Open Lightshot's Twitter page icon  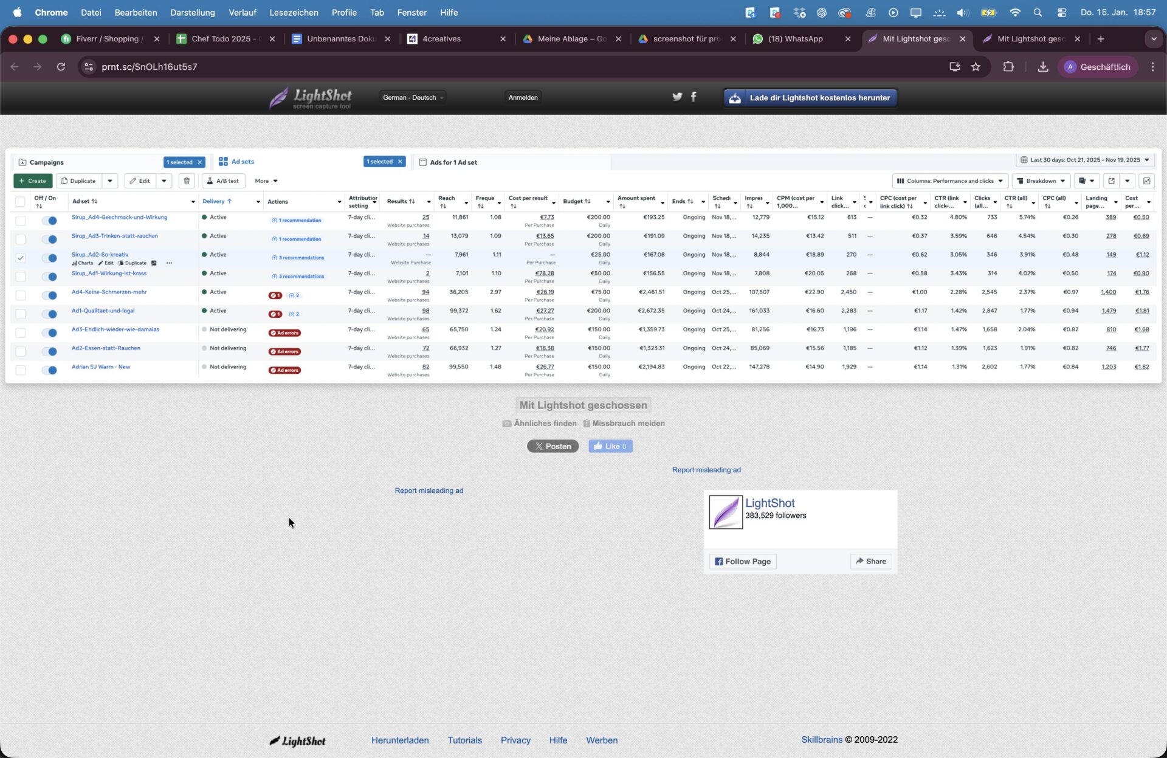click(x=677, y=97)
